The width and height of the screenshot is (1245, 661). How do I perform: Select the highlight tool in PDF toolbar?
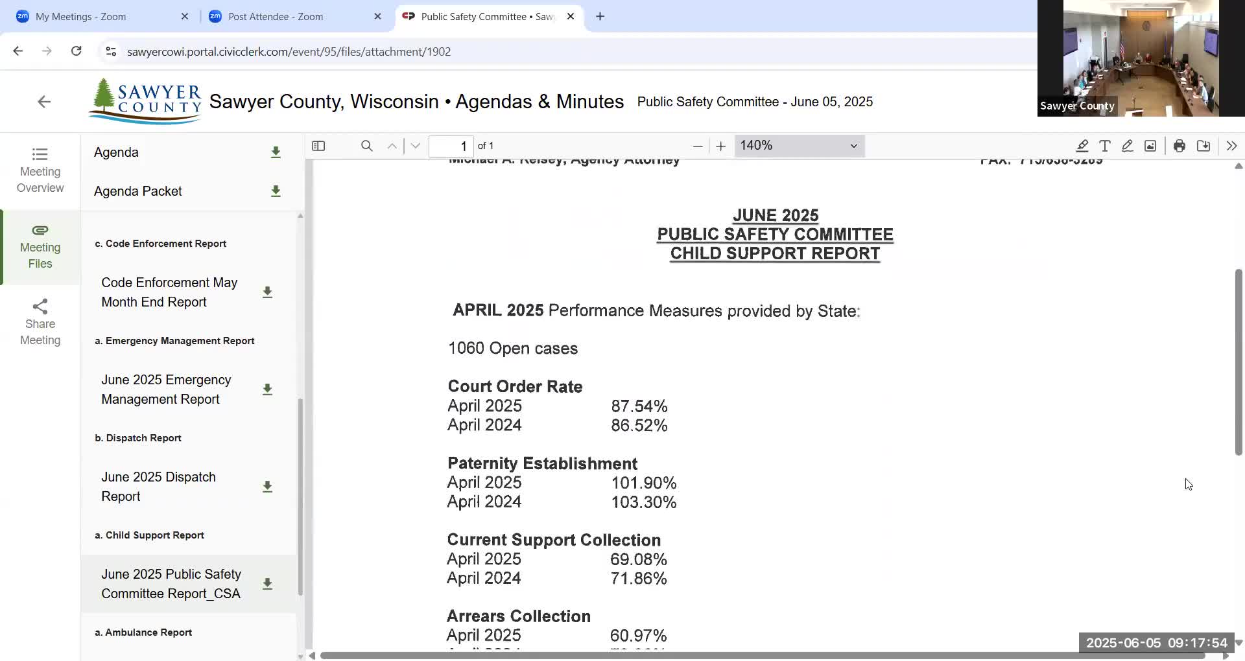1082,146
